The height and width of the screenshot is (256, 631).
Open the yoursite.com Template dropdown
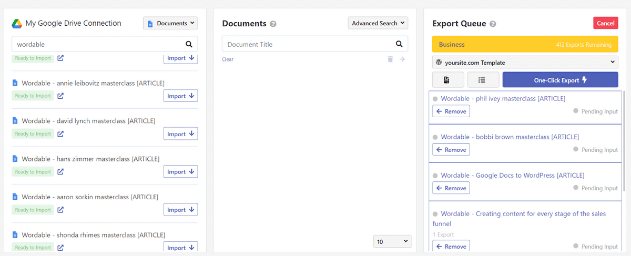525,63
